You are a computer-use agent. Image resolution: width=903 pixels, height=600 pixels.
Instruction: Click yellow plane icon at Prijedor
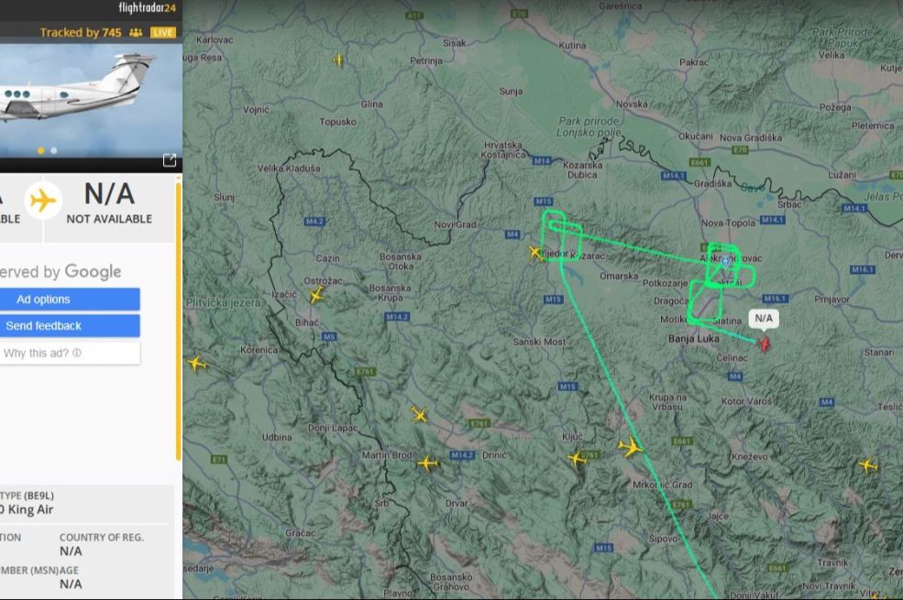point(536,253)
